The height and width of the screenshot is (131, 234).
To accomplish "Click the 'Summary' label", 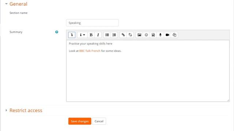I will click(x=16, y=32).
